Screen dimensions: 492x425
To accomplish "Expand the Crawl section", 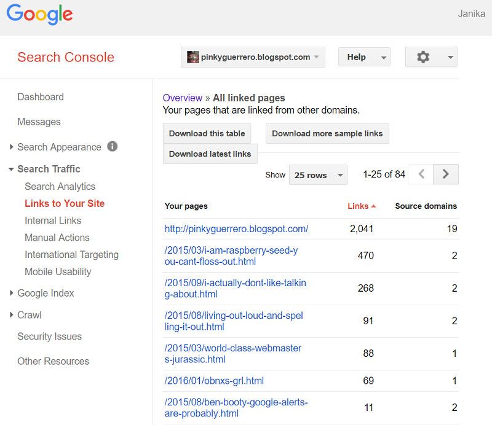I will [12, 315].
